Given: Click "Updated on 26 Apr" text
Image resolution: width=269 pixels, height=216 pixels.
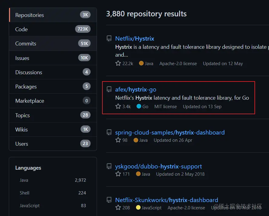Looking at the screenshot, I should pyautogui.click(x=173, y=140).
